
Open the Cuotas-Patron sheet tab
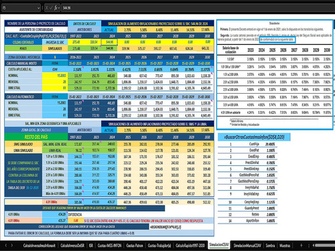135,246
